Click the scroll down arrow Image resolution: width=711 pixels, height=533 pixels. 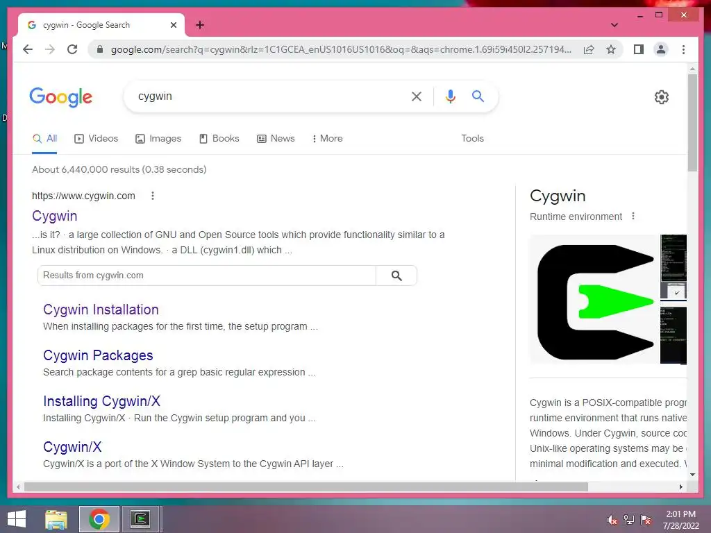point(692,475)
